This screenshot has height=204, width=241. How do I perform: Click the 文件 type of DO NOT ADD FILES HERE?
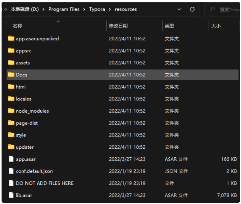pos(169,183)
